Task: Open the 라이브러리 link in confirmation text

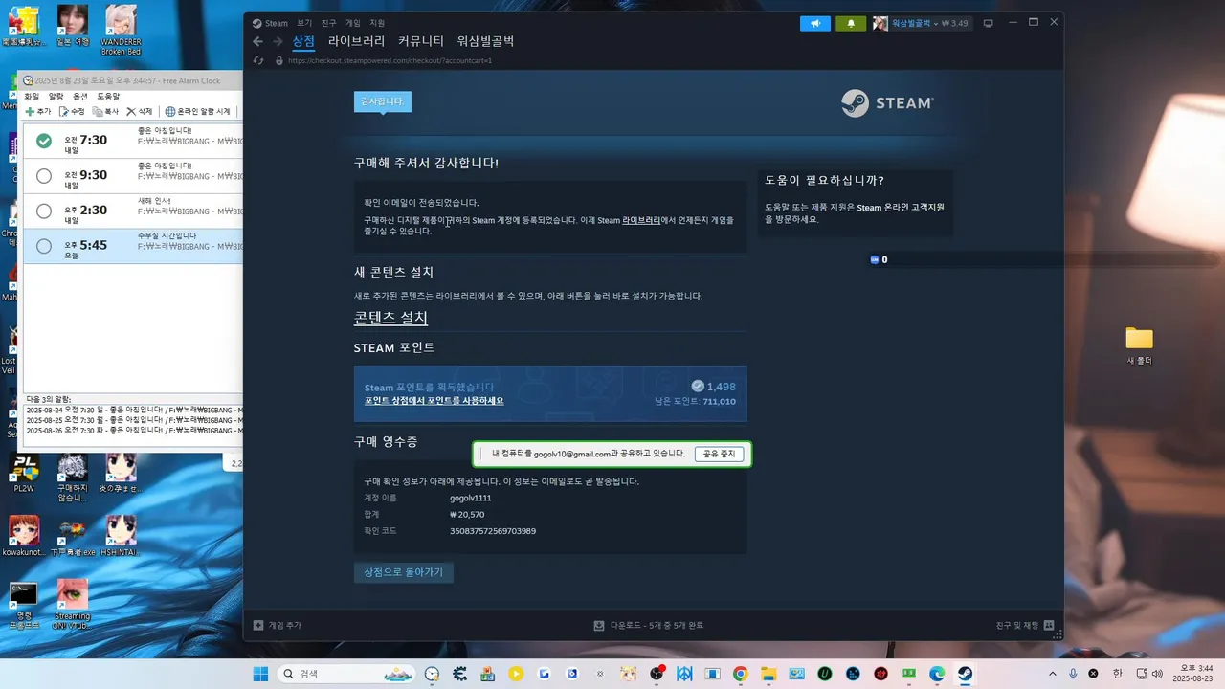Action: [641, 220]
